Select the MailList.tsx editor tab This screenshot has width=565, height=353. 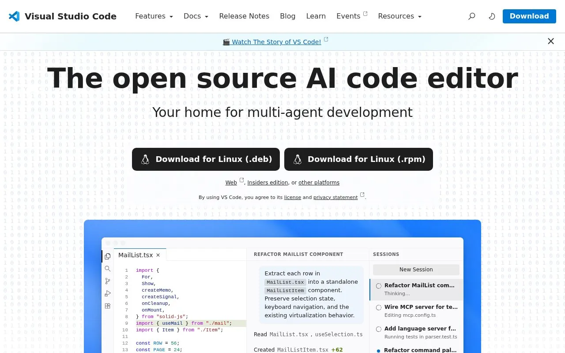pos(140,255)
